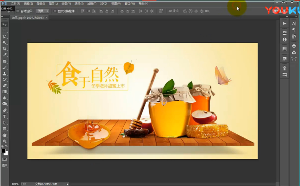
Task: Reset default foreground and background colors
Action: coord(2,146)
